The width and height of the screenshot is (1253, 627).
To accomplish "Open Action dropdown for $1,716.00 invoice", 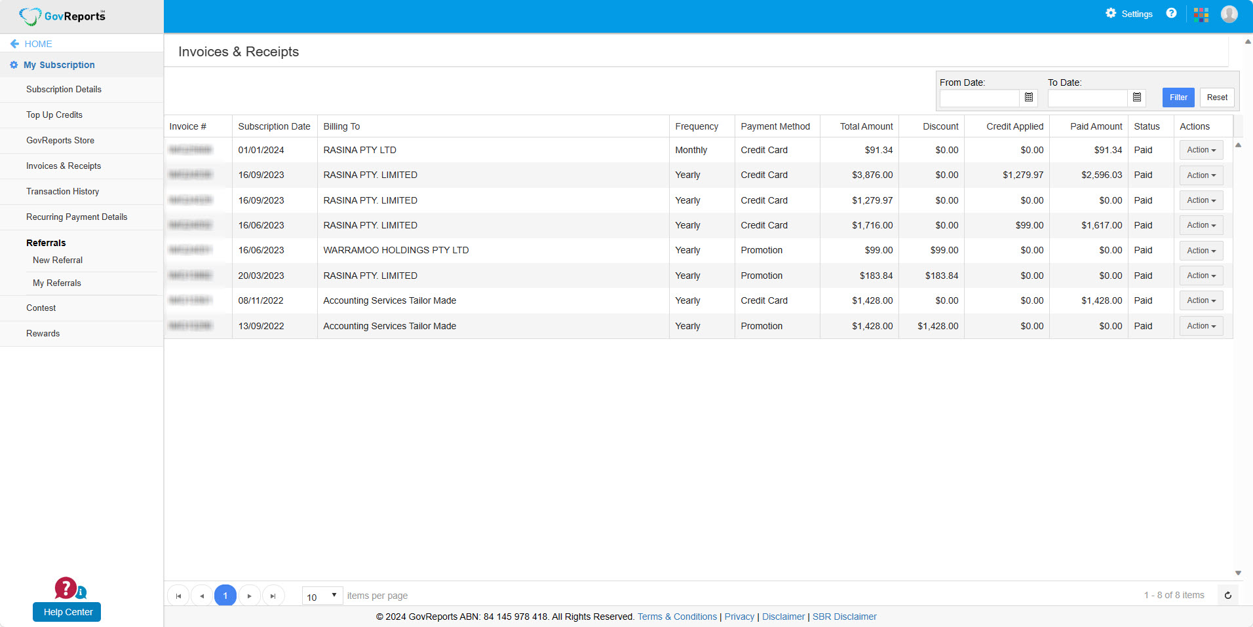I will [x=1201, y=225].
